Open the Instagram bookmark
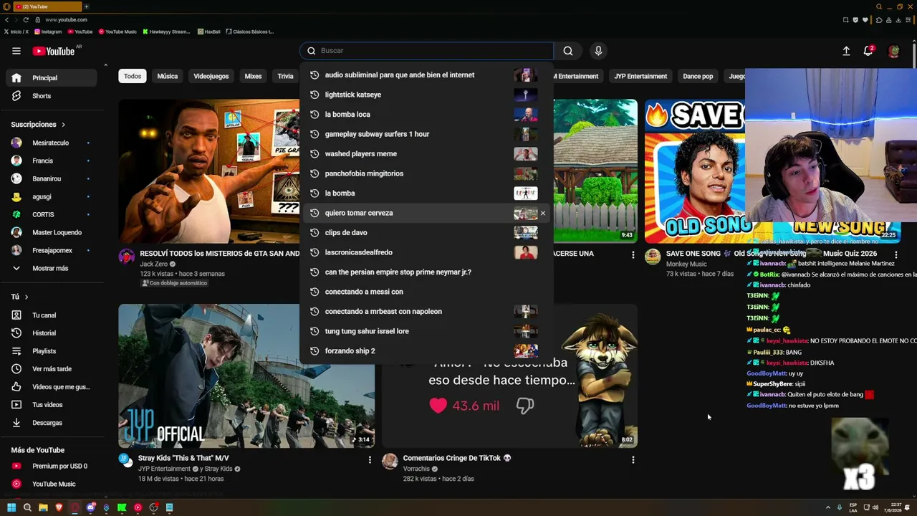Screen dimensions: 917x516 (x=48, y=32)
